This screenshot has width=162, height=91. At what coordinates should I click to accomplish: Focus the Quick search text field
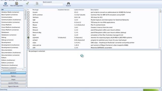coord(53,4)
